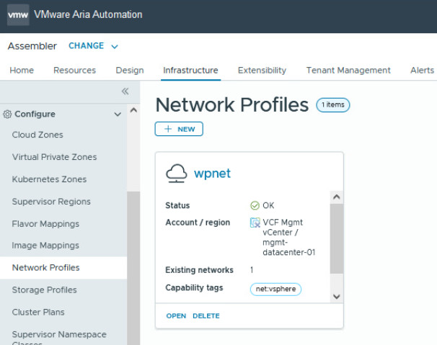Click the Assembler service label
This screenshot has height=345, width=437.
[x=32, y=46]
